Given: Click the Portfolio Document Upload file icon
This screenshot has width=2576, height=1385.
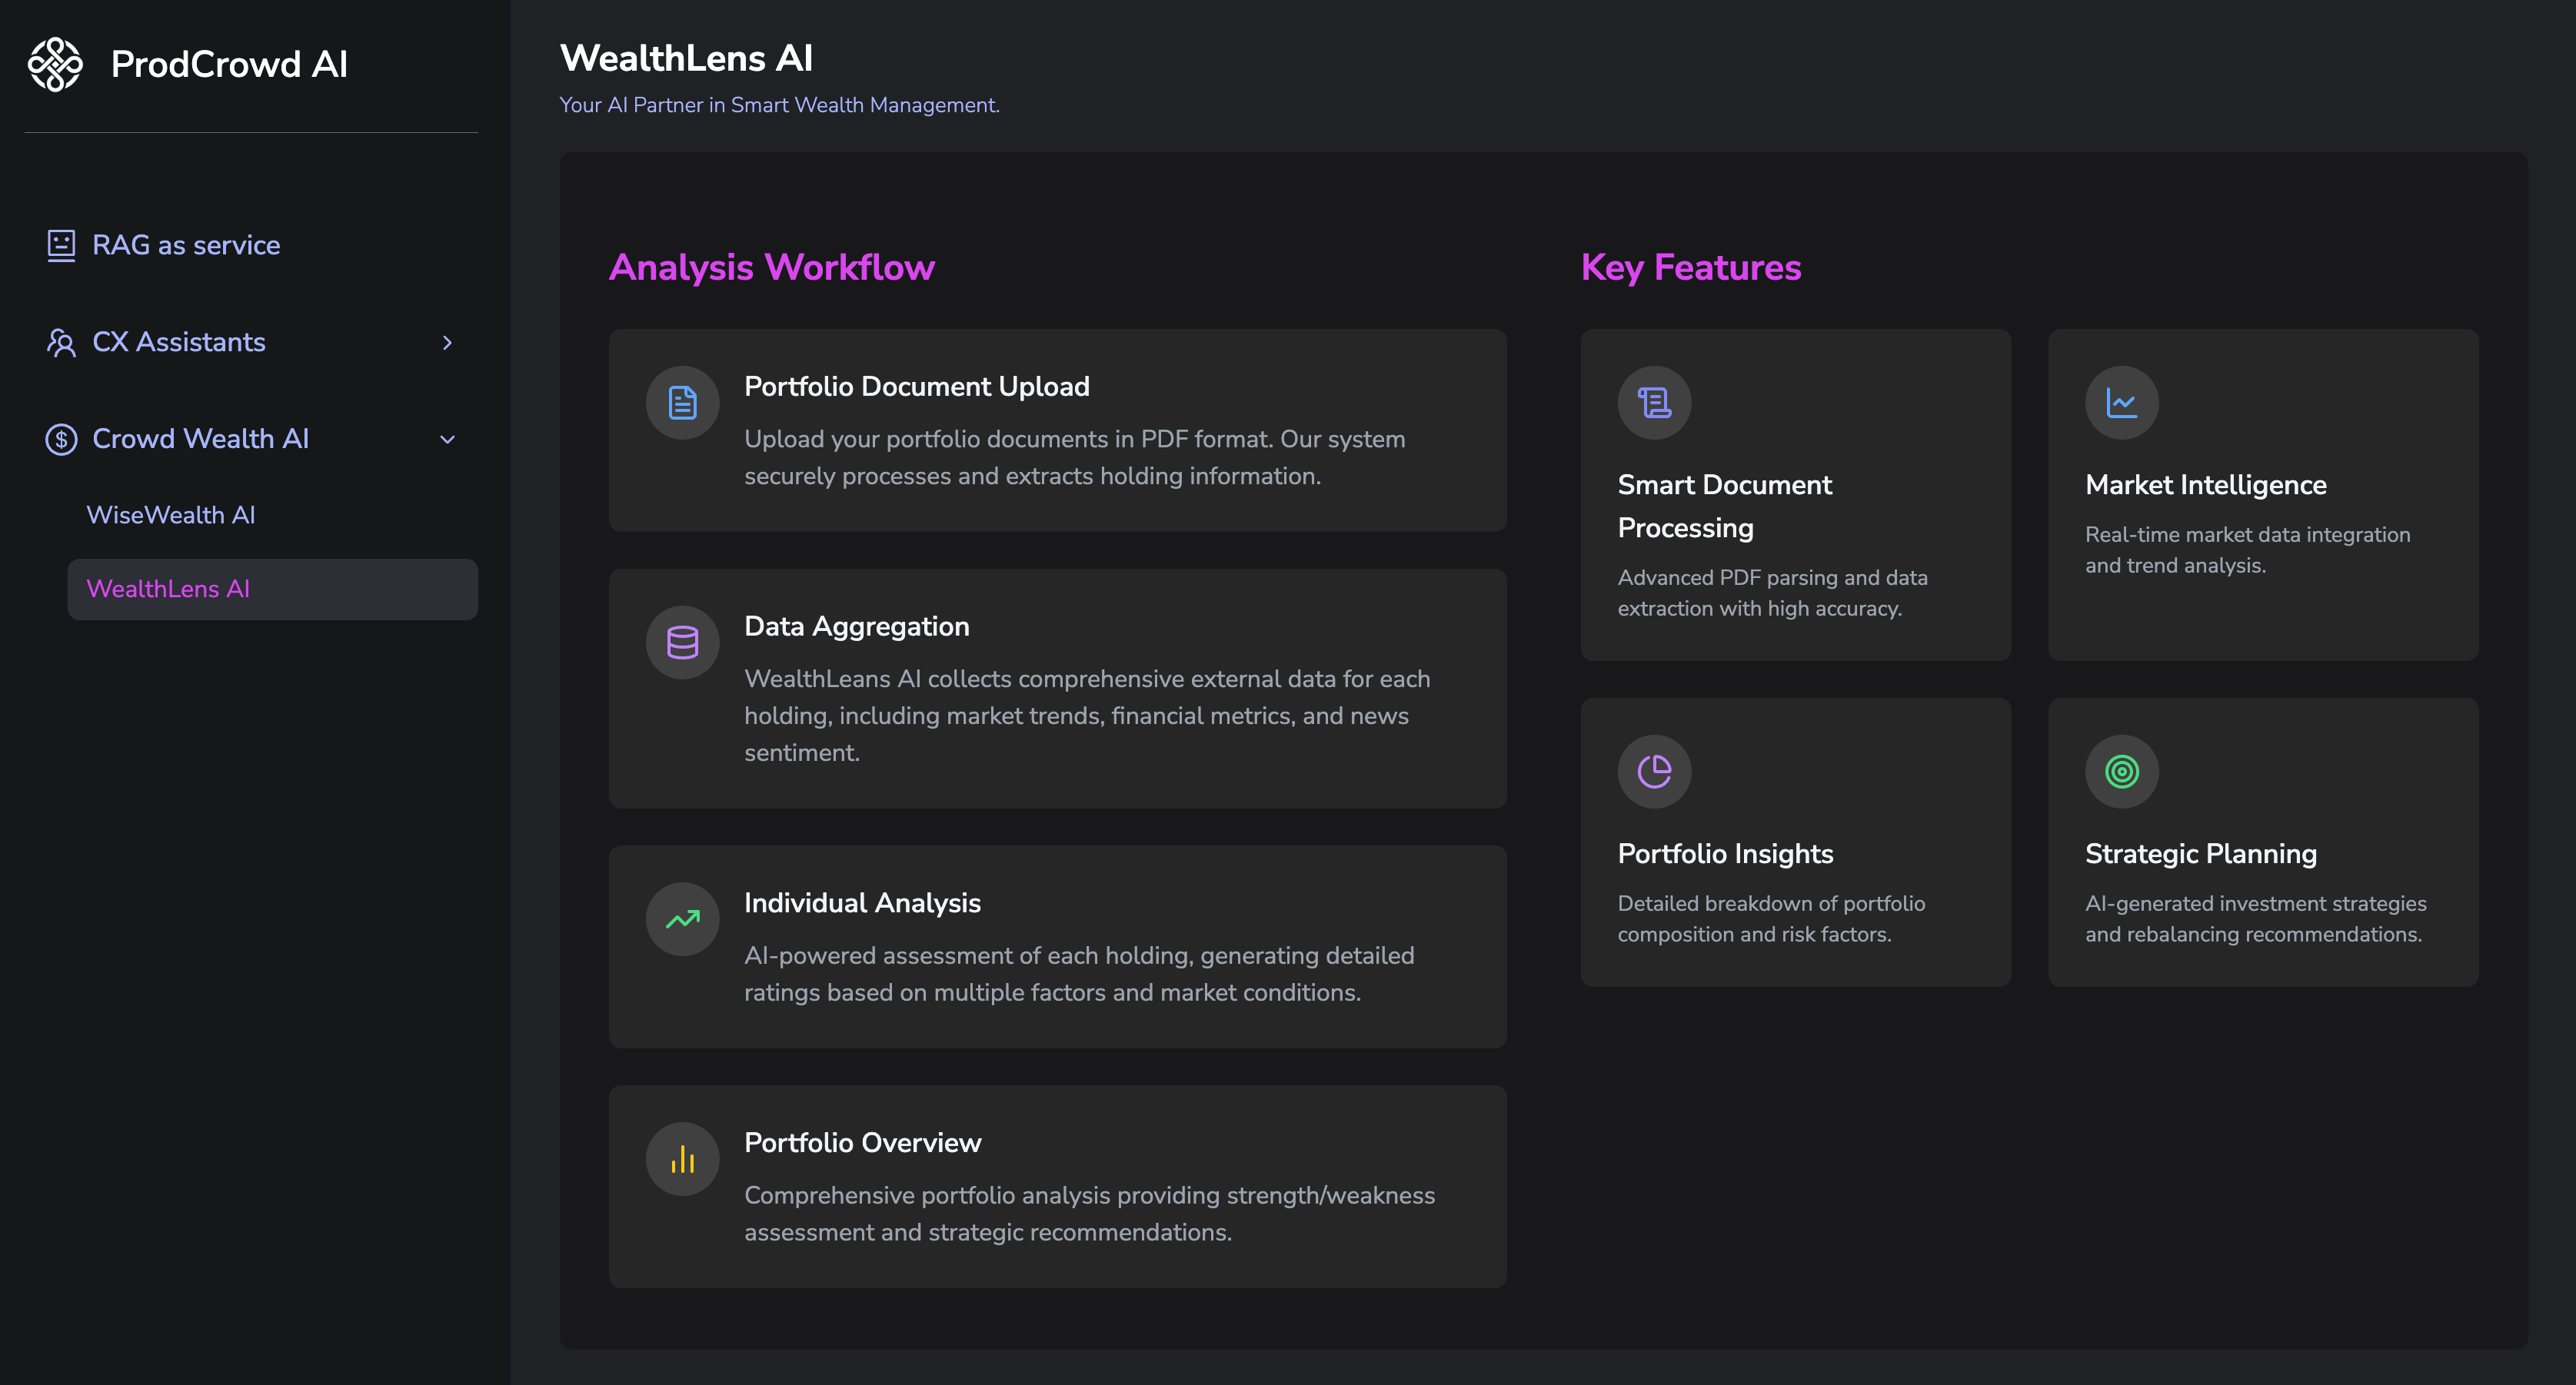Looking at the screenshot, I should (x=683, y=403).
